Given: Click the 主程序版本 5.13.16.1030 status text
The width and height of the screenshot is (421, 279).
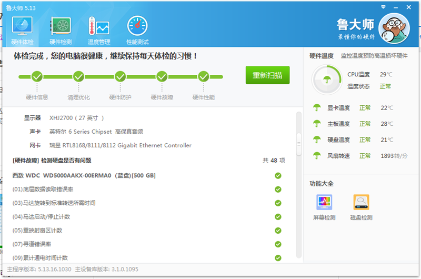Looking at the screenshot, I should (39, 270).
